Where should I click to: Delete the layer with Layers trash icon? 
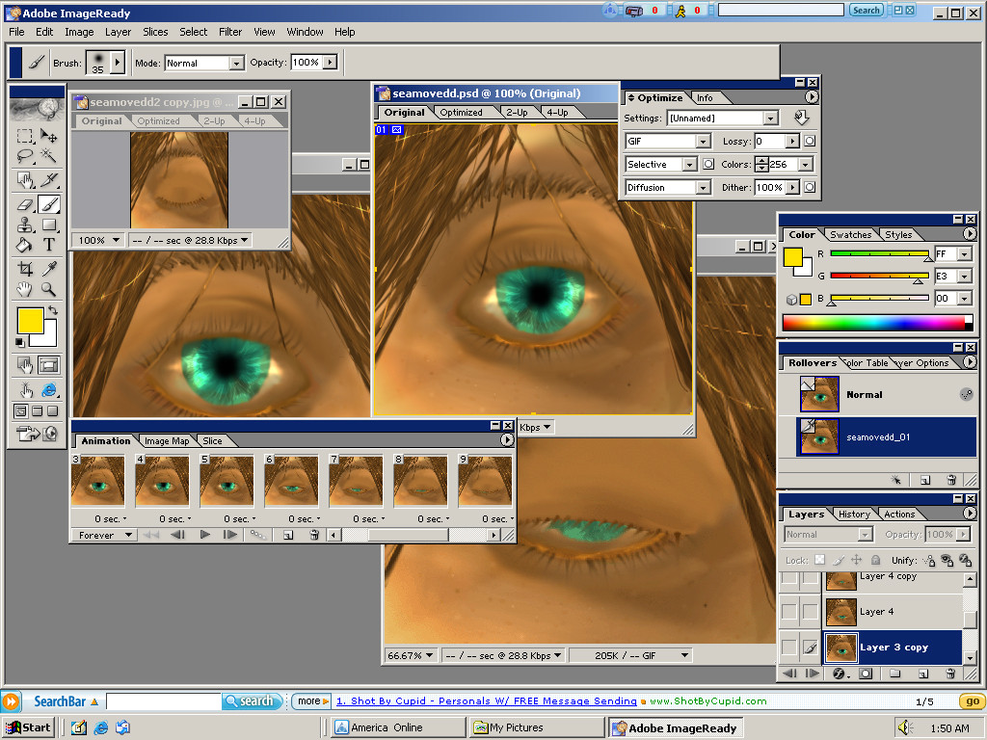click(x=951, y=674)
